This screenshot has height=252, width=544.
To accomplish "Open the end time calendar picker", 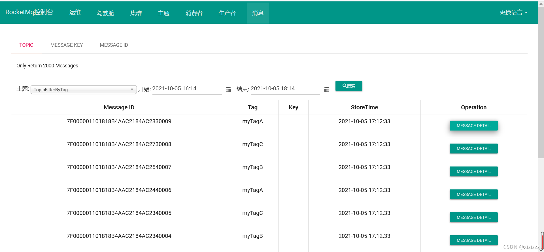I will [x=326, y=89].
